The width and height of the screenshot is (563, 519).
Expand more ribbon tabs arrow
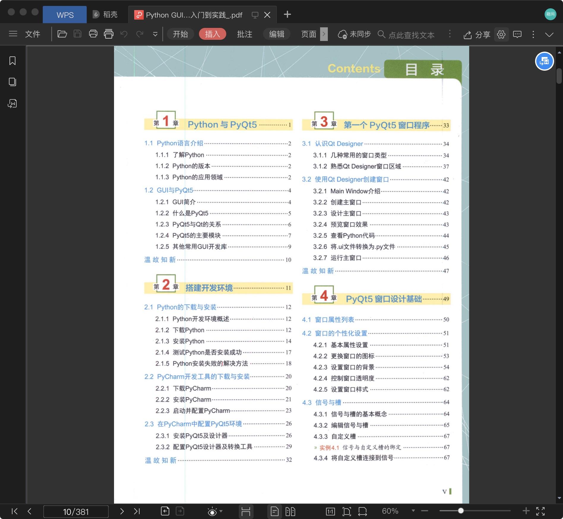pos(324,34)
